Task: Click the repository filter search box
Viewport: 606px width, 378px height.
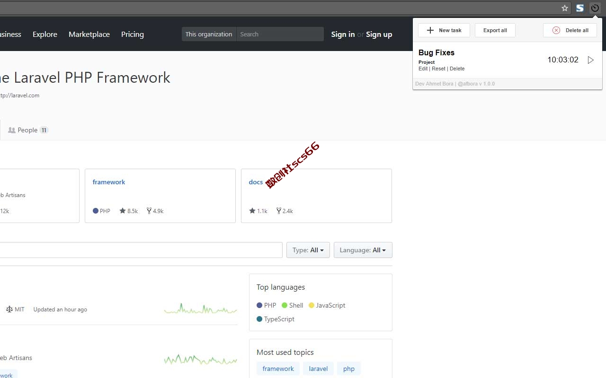Action: (141, 250)
